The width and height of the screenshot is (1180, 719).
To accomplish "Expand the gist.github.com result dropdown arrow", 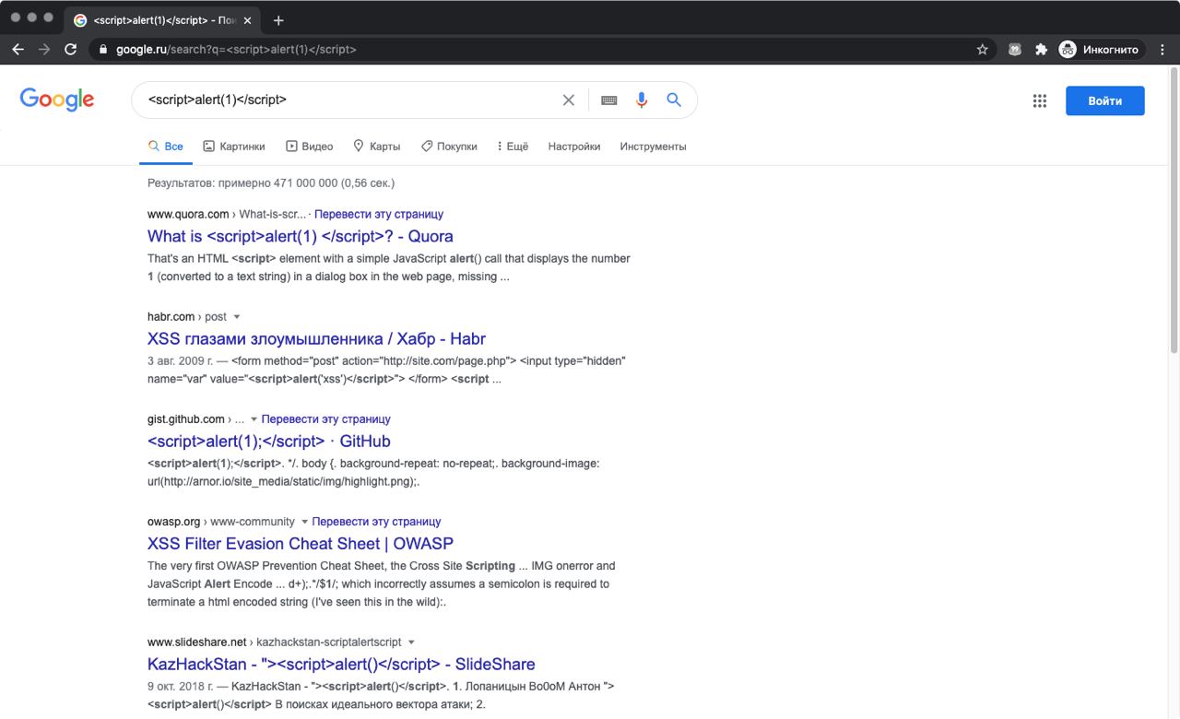I will click(x=254, y=419).
